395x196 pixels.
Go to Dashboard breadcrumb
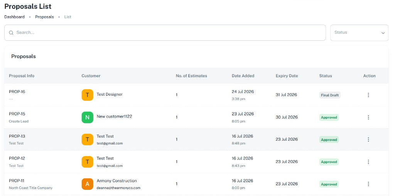pos(14,17)
